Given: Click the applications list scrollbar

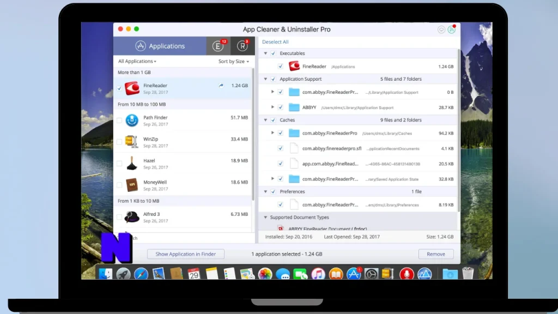Looking at the screenshot, I should point(253,134).
